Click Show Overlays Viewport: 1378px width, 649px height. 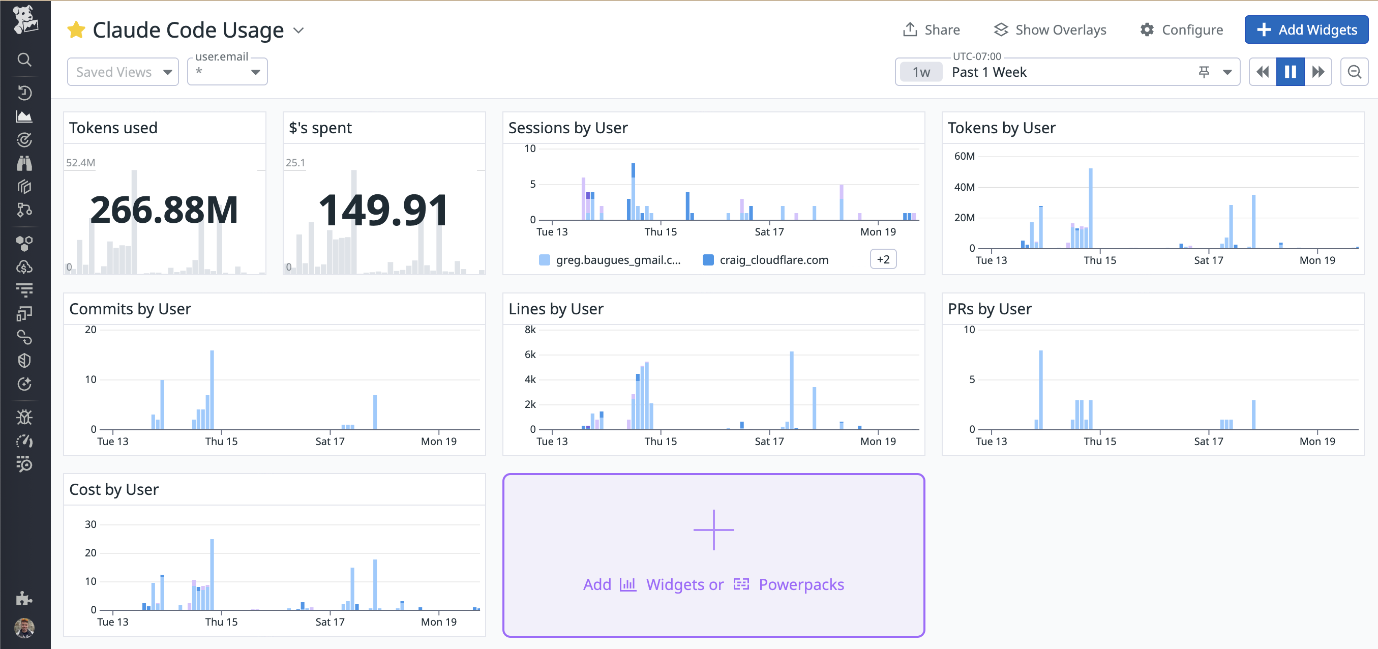(1050, 30)
